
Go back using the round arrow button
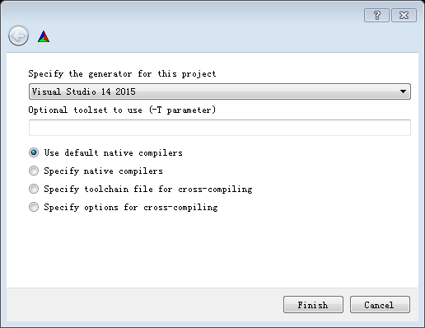pyautogui.click(x=18, y=35)
